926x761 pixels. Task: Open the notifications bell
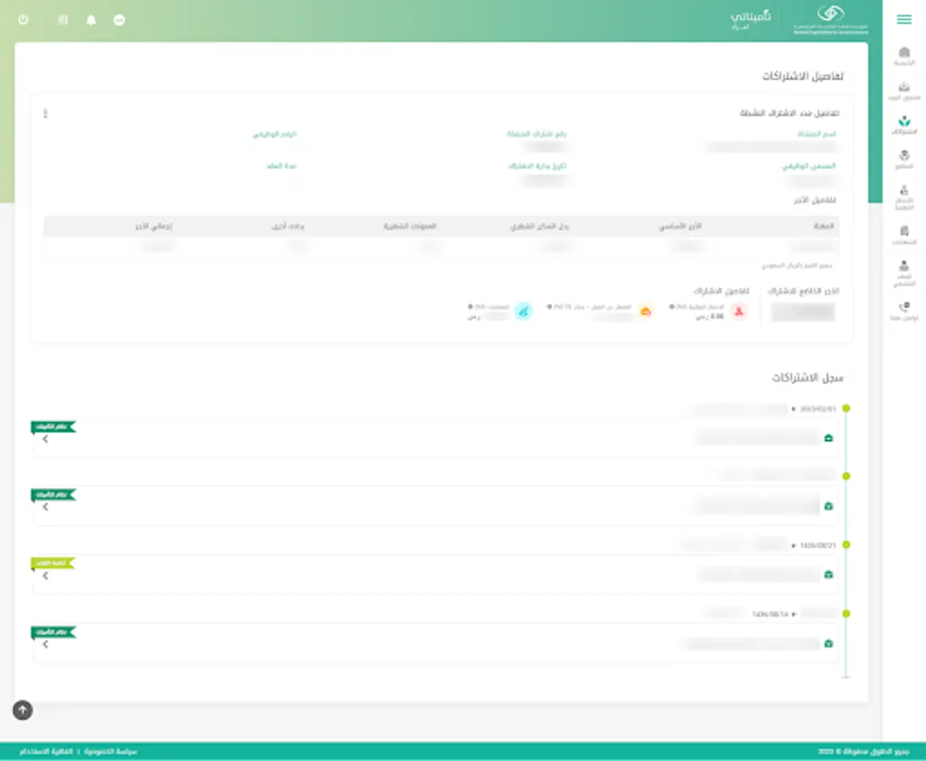[x=91, y=20]
